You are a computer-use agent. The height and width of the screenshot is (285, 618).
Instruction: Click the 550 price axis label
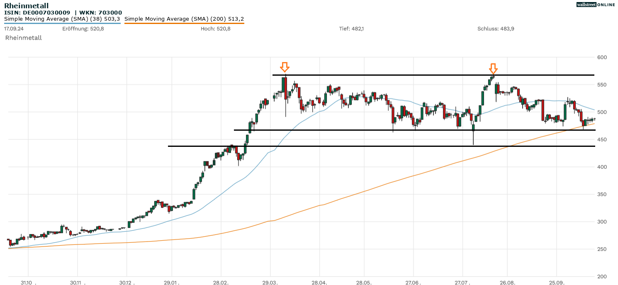click(602, 85)
